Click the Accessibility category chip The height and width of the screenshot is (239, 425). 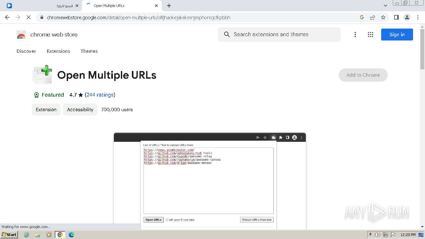(80, 110)
